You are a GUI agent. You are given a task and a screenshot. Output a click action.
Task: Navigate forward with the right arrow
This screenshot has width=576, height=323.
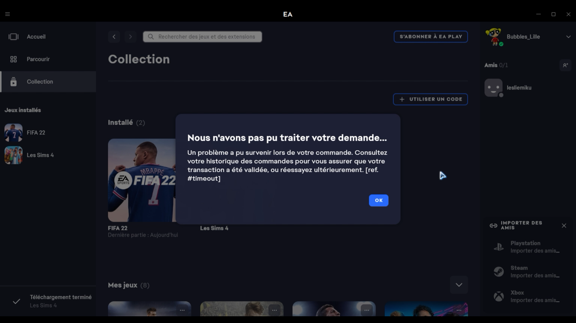click(x=130, y=37)
